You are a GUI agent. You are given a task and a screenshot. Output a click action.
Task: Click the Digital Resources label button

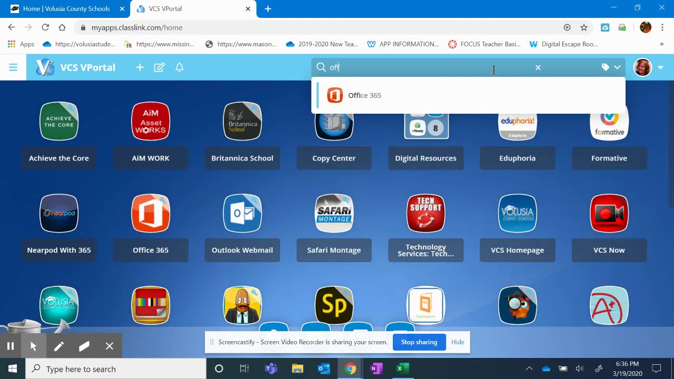coord(425,158)
